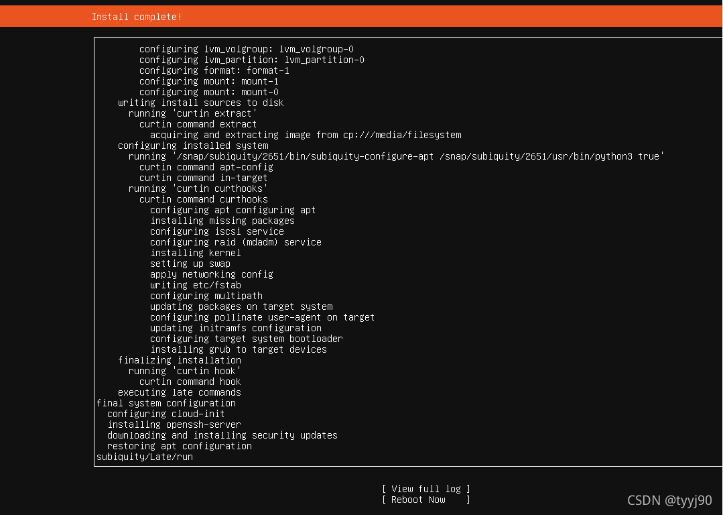Screen dimensions: 723x515
Task: Click the 'installing openssh-server' line
Action: tap(174, 424)
